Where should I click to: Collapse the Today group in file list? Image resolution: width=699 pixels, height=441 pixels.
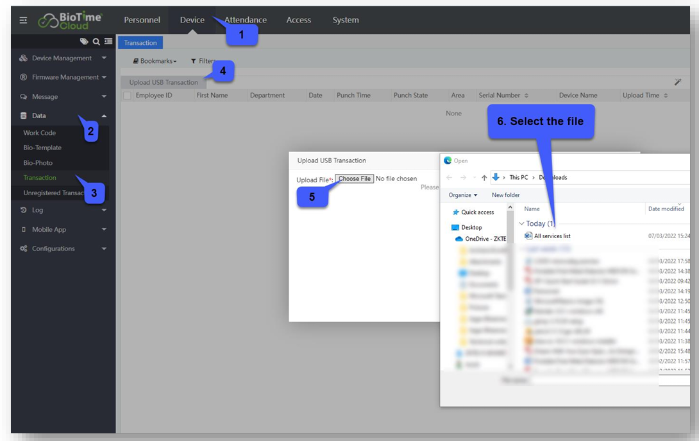[x=521, y=224]
